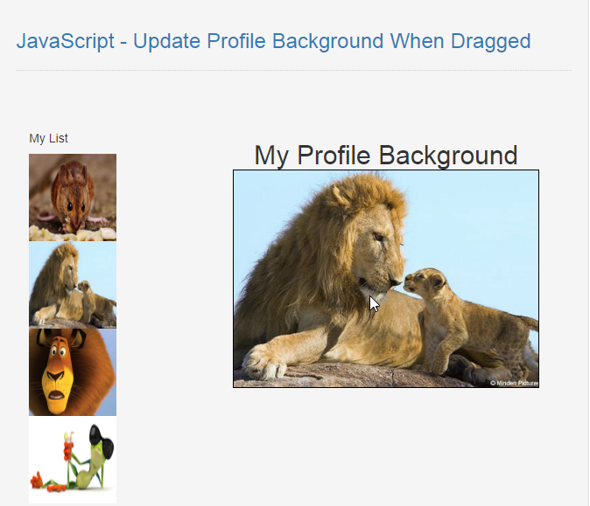Viewport: 590px width, 506px height.
Task: Click the lion's front paw in large image
Action: coord(263,363)
